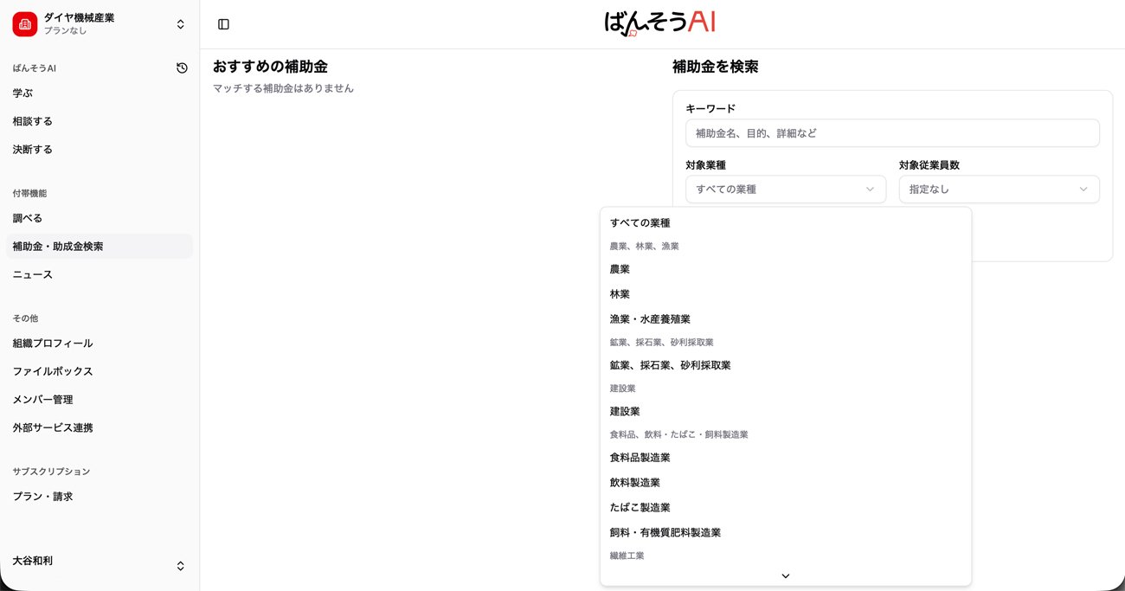Screen dimensions: 1125x591
Task: Open the ニュース section
Action: click(31, 274)
